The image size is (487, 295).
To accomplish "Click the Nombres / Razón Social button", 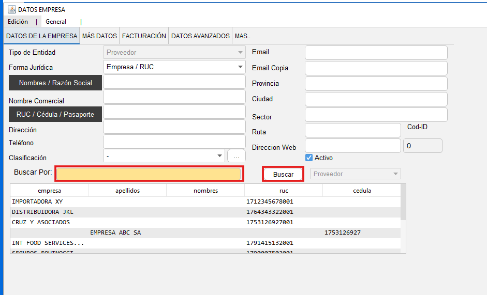I will click(x=55, y=83).
